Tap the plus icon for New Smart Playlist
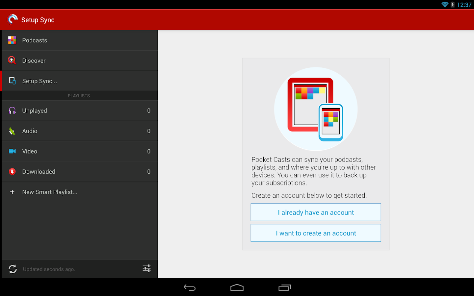474x296 pixels. pos(12,192)
